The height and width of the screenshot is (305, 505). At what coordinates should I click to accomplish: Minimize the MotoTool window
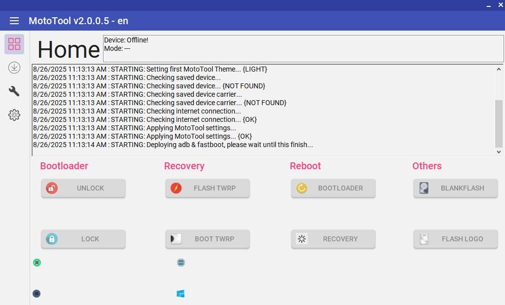click(x=489, y=5)
